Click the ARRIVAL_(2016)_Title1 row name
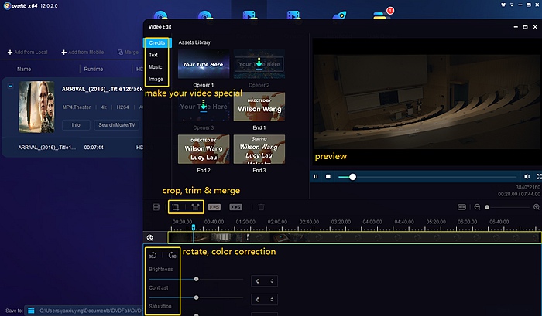This screenshot has width=542, height=316. [46, 148]
